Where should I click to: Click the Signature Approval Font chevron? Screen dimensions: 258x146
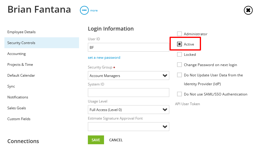[165, 127]
